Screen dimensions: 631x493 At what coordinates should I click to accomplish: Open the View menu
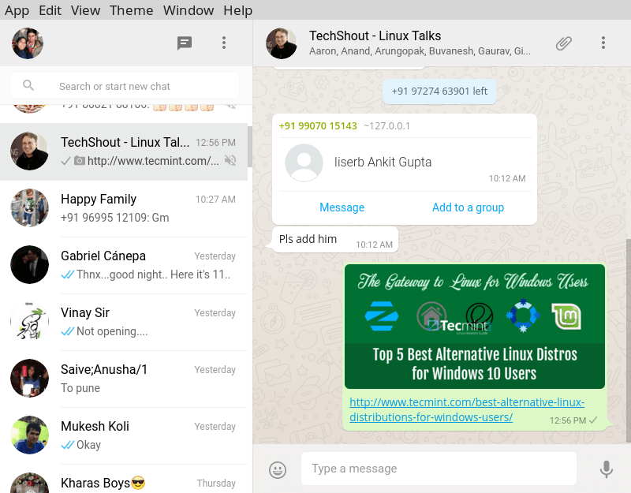tap(85, 10)
